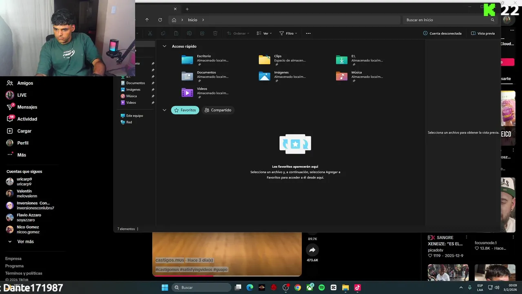Open the castigos.mus author link

pyautogui.click(x=170, y=260)
